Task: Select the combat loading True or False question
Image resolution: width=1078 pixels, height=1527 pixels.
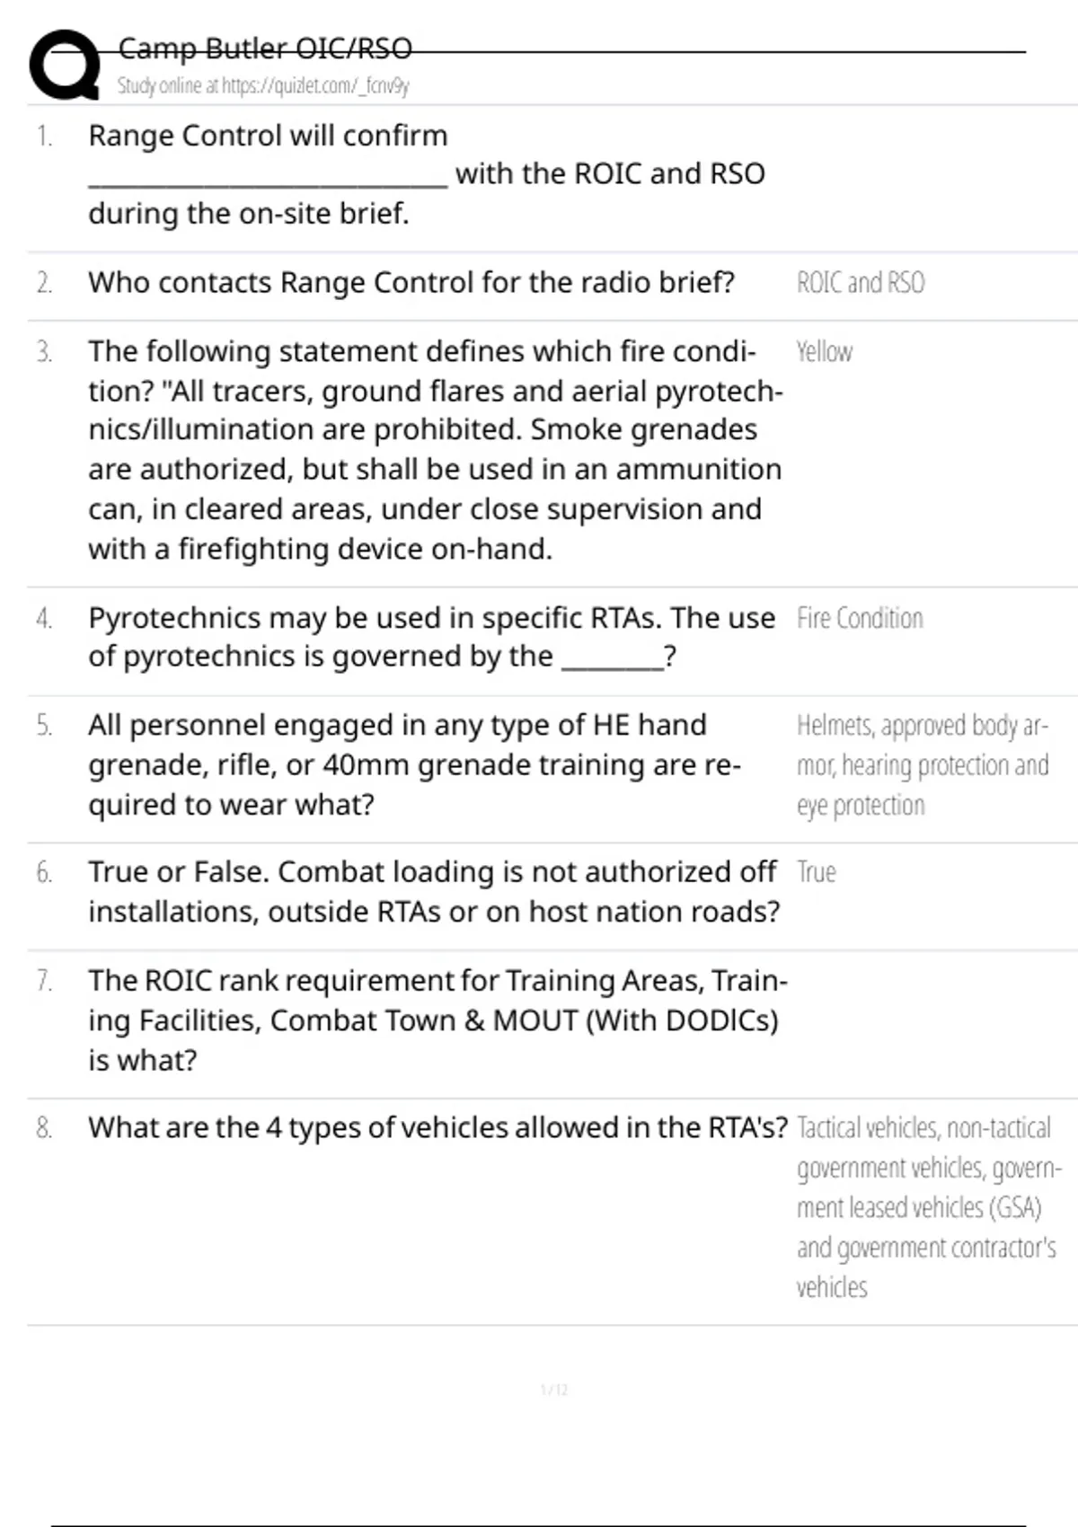Action: tap(433, 891)
